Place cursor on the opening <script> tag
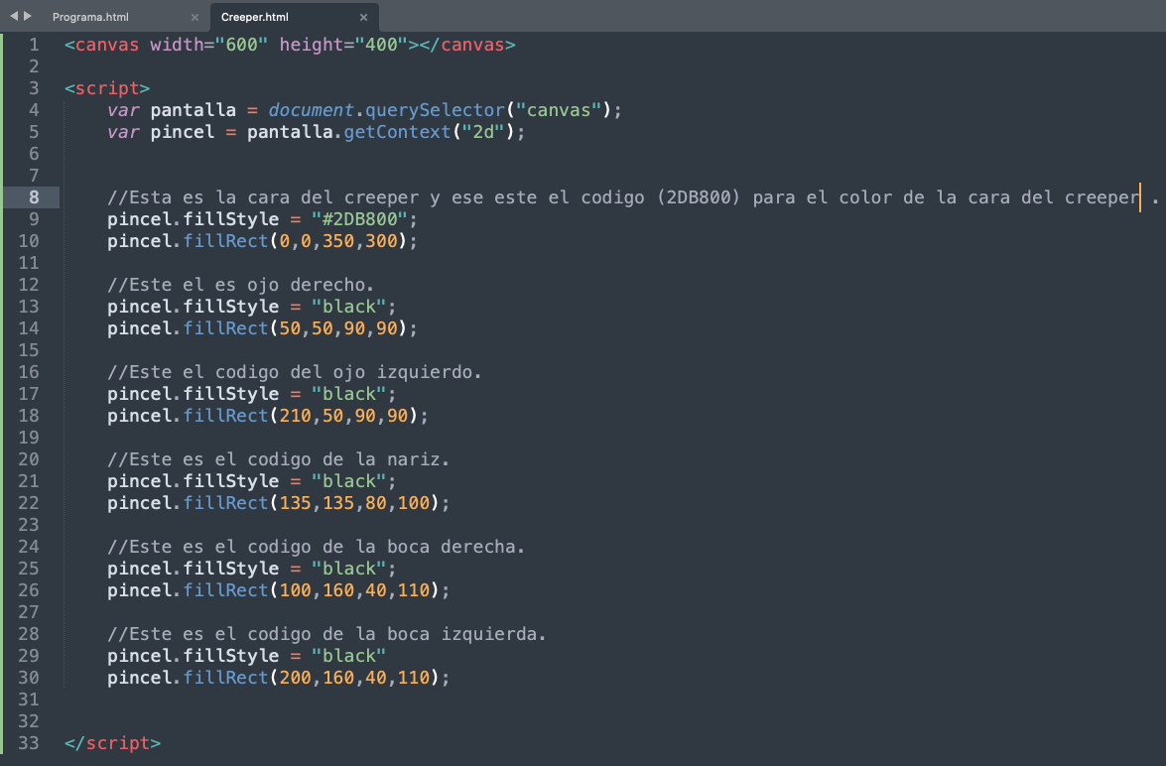Viewport: 1166px width, 766px height. click(107, 88)
